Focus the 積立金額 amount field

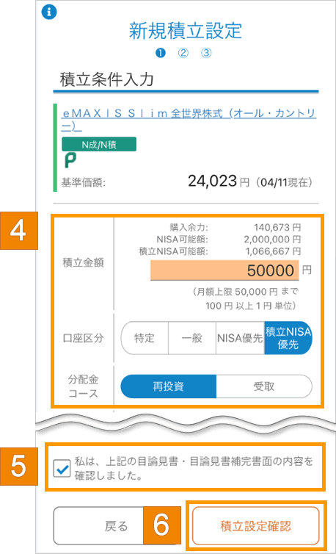coord(224,270)
